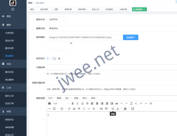
Task: Click the strikethrough icon
Action: (87, 103)
